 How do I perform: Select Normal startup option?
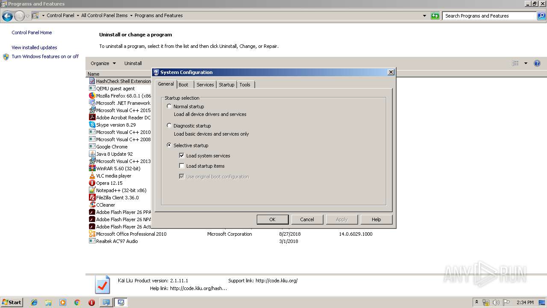[x=169, y=106]
